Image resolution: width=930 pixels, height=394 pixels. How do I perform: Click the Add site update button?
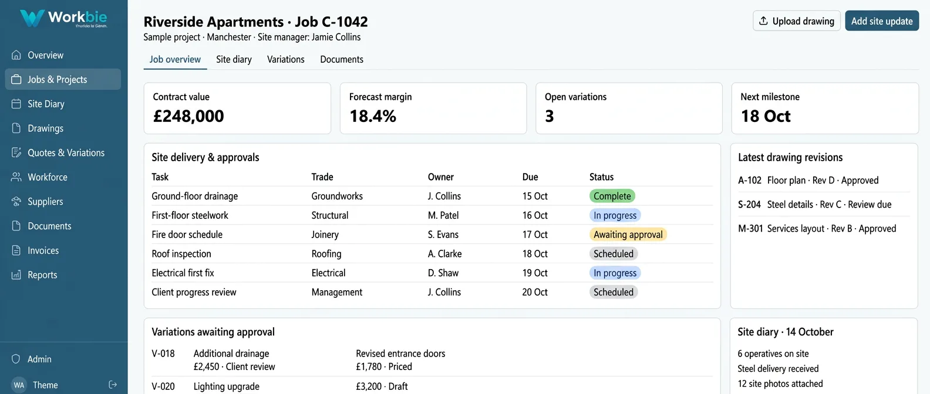882,21
